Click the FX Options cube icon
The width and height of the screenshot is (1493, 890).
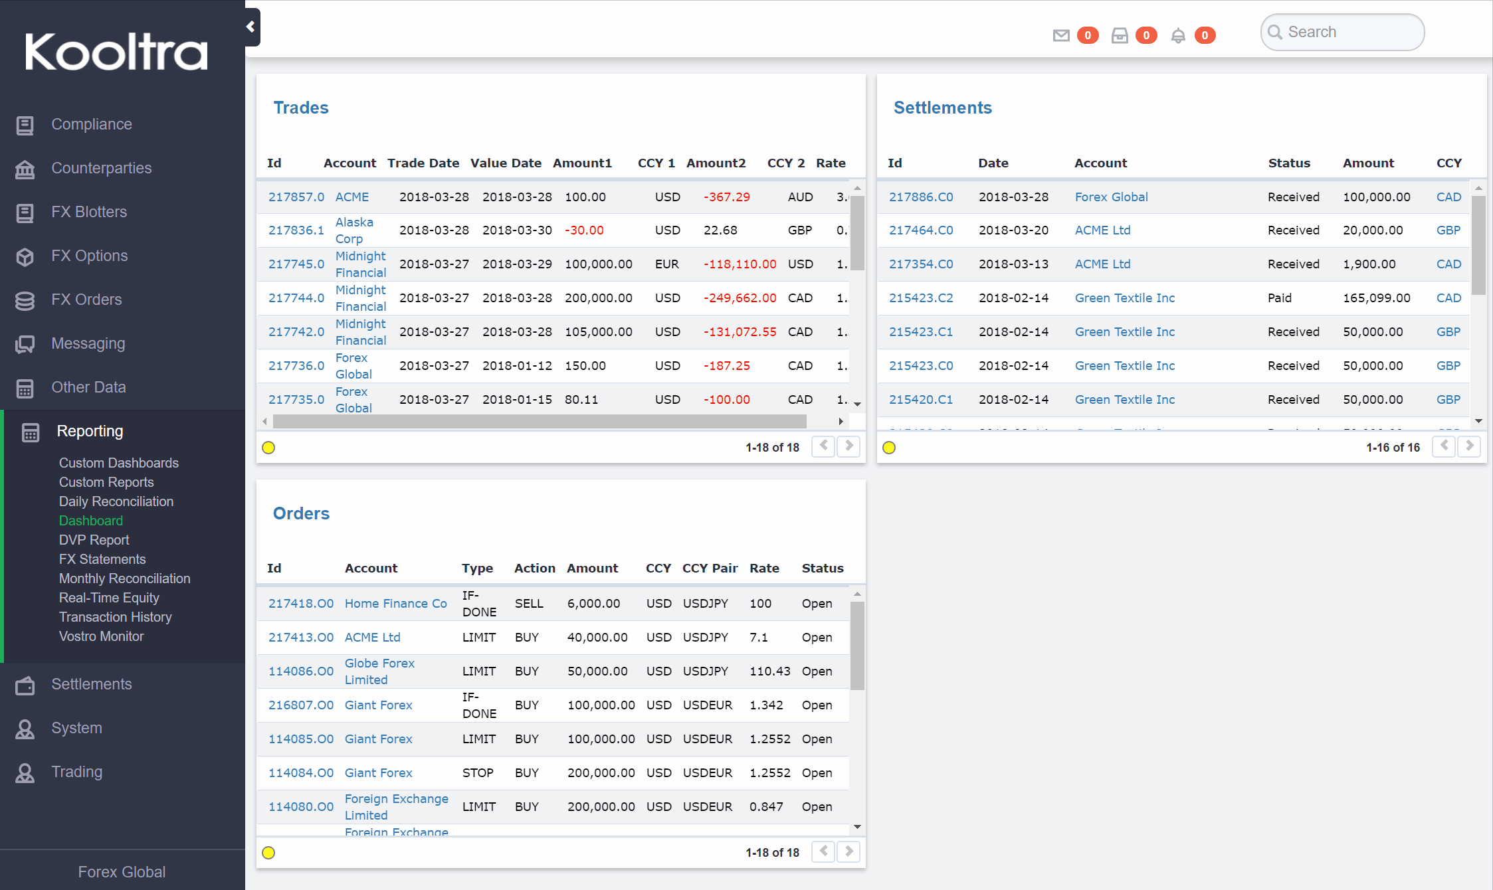point(25,256)
